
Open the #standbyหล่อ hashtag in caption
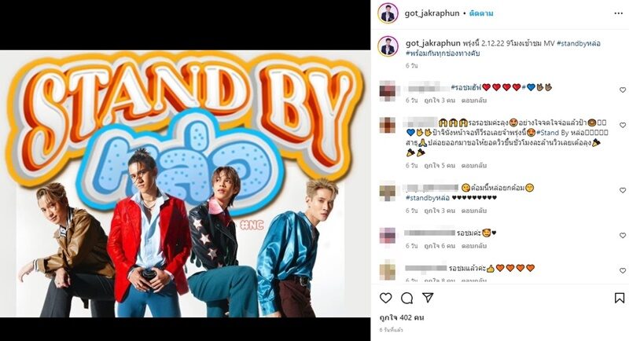(x=579, y=43)
